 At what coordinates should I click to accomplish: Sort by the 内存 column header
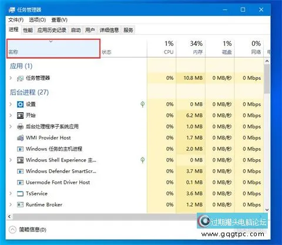[191, 49]
